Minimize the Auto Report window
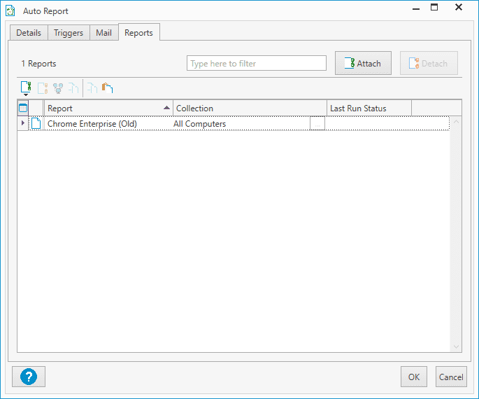The image size is (479, 399). (x=416, y=8)
